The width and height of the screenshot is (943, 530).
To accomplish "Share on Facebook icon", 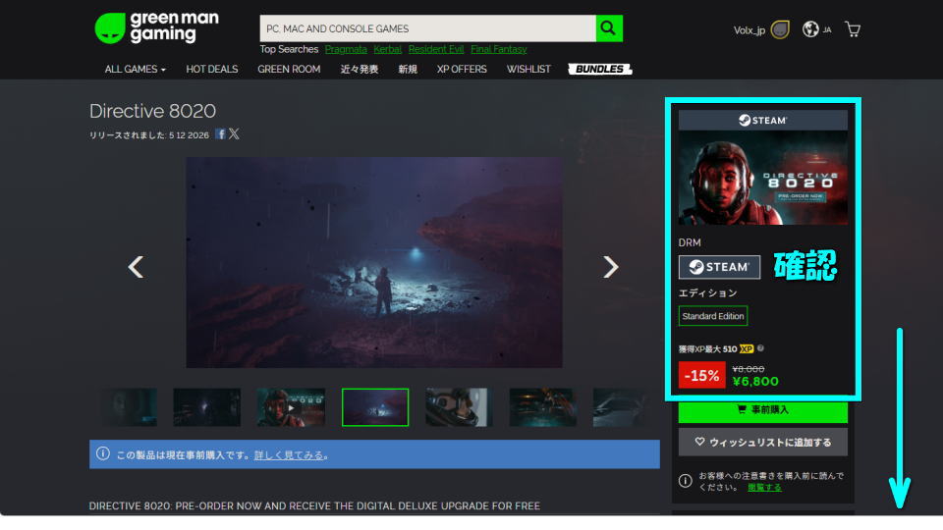I will pyautogui.click(x=221, y=134).
